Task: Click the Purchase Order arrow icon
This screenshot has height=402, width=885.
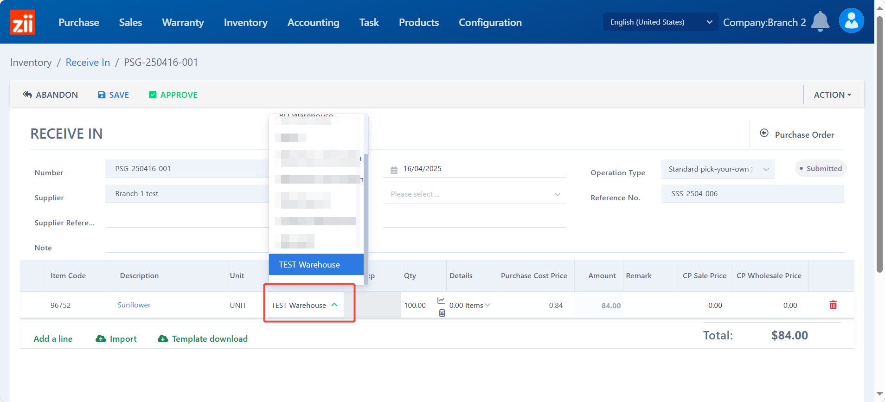Action: 764,134
